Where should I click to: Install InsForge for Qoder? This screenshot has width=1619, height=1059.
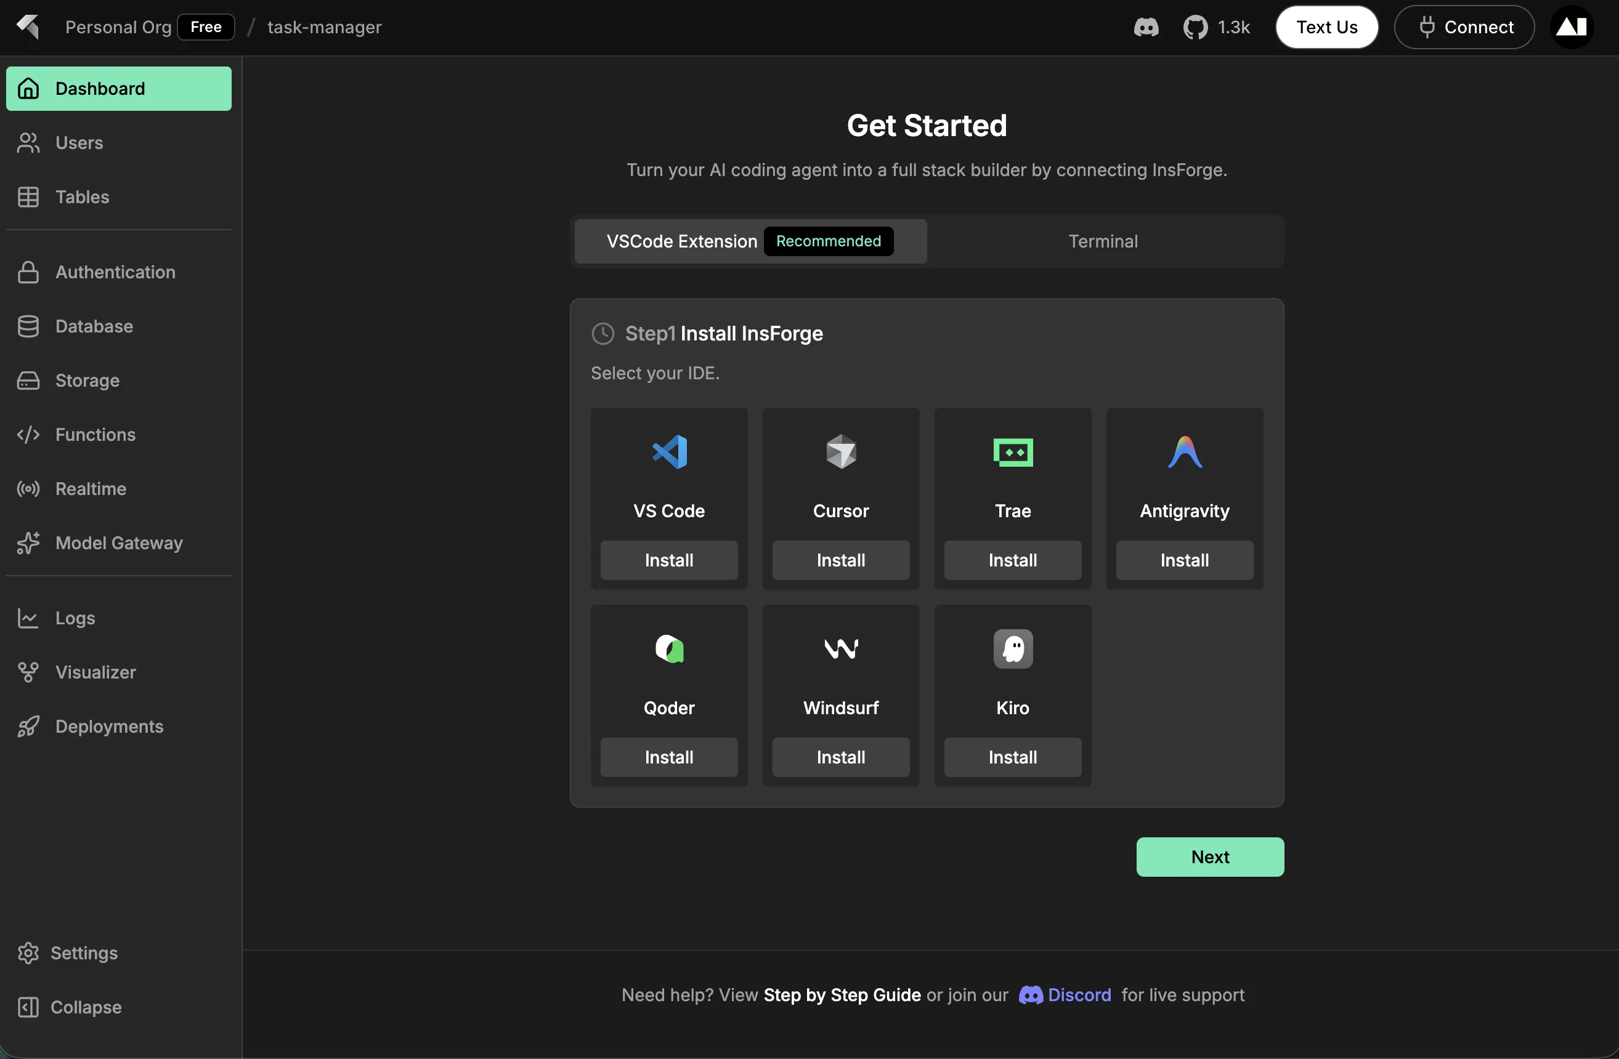pyautogui.click(x=670, y=757)
